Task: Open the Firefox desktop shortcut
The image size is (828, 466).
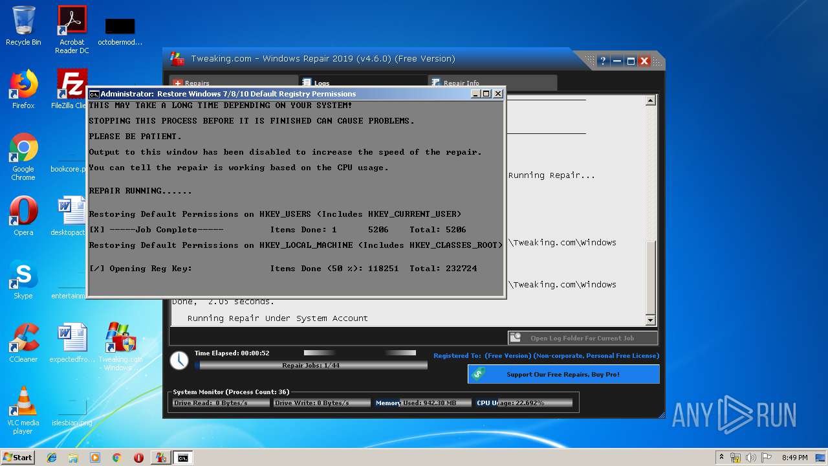Action: click(23, 89)
